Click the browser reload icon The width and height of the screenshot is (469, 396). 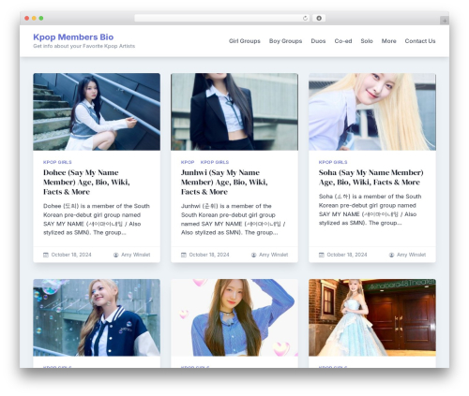point(305,18)
